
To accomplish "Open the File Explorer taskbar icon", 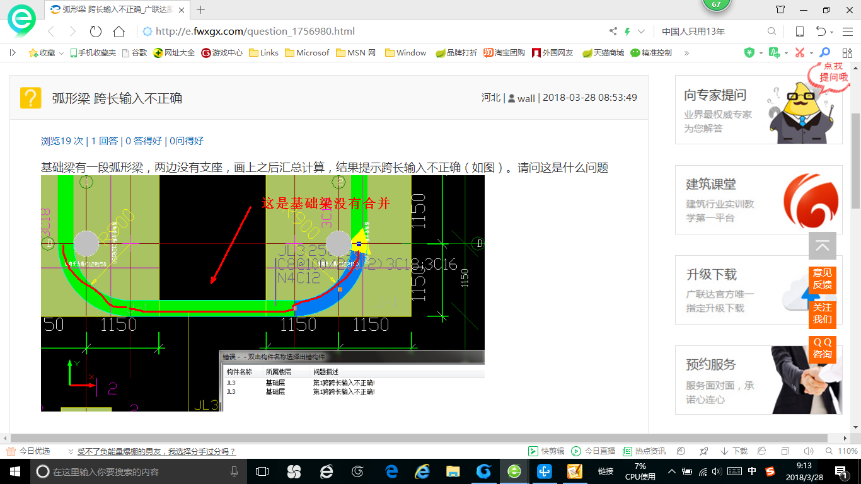I will [x=453, y=471].
